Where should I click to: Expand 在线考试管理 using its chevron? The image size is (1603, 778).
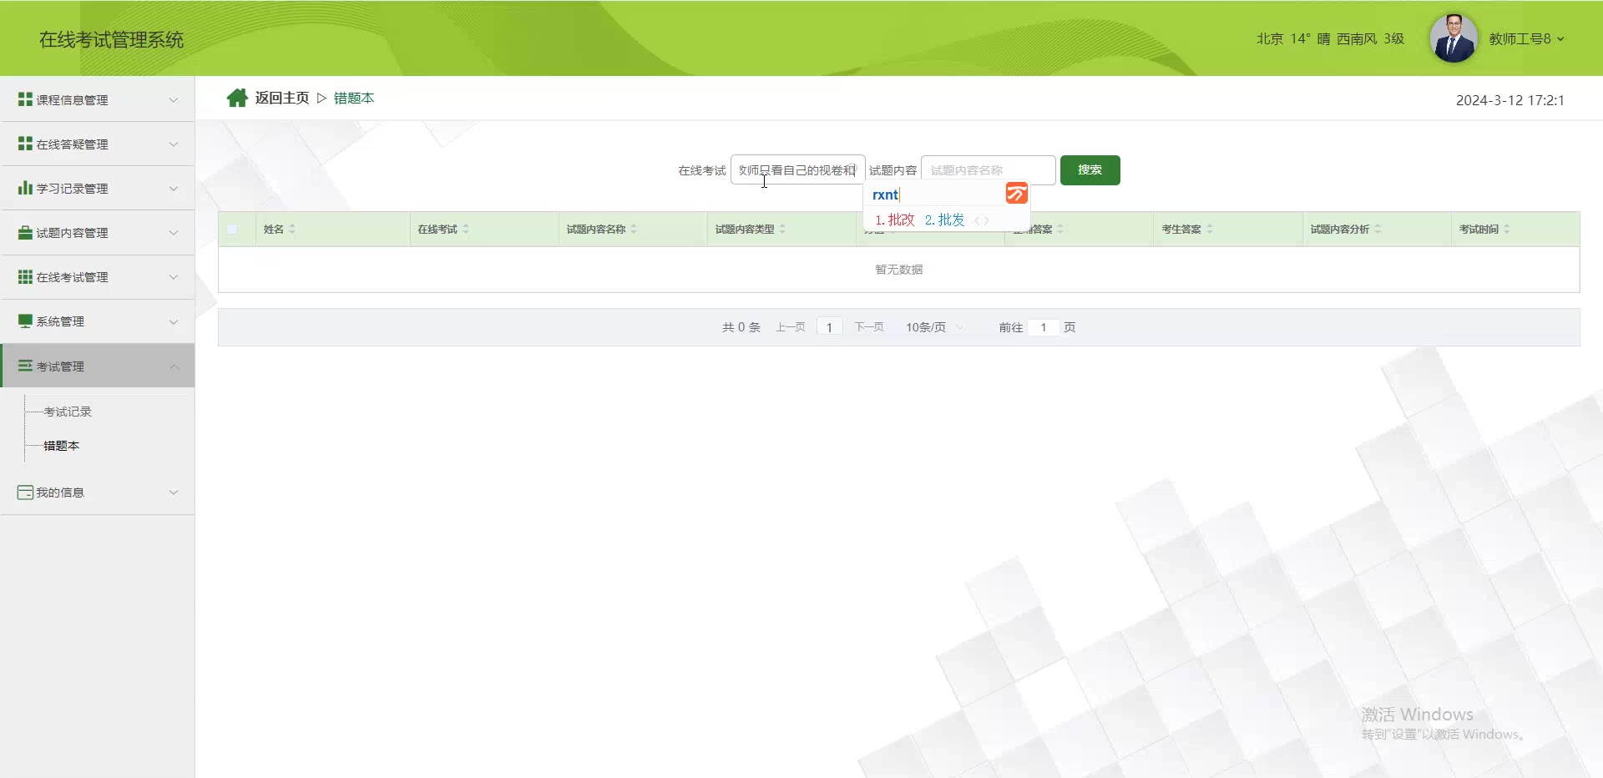[174, 277]
